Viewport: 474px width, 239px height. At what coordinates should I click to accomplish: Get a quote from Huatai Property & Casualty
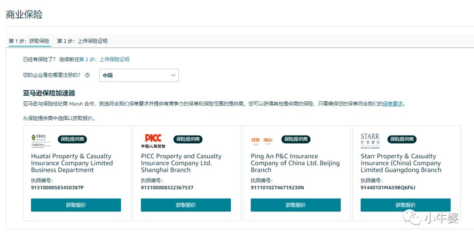[76, 205]
